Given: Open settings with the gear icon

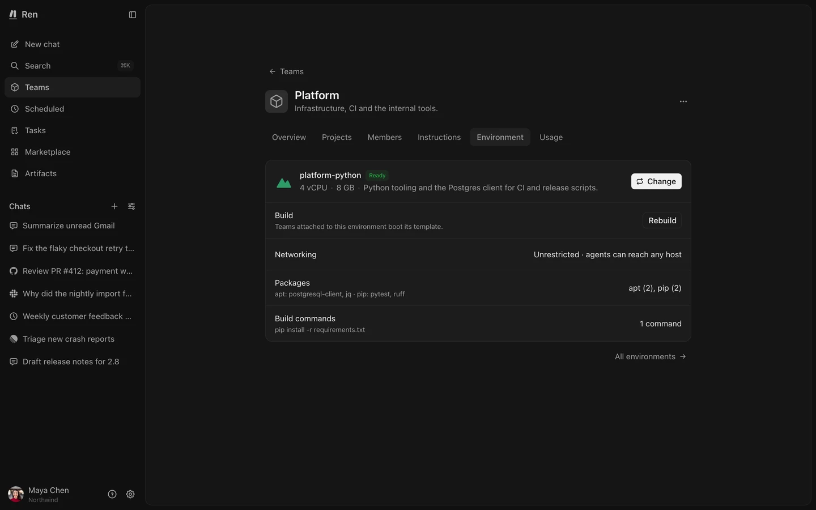Looking at the screenshot, I should (130, 494).
